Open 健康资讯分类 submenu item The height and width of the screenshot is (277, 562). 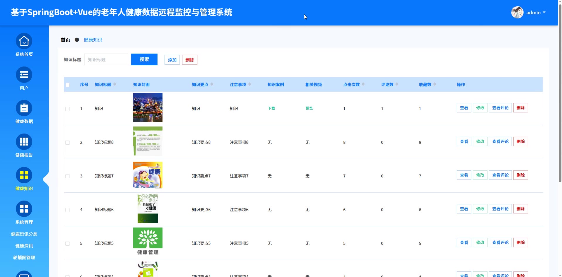click(x=24, y=234)
